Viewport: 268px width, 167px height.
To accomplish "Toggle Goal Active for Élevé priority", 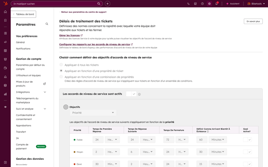I will pyautogui.click(x=247, y=164).
